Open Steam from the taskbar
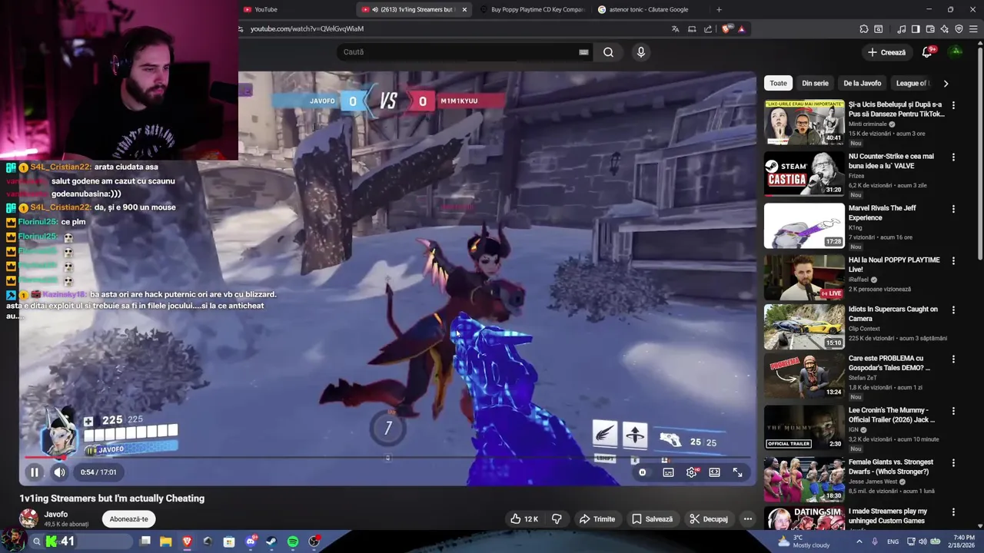 click(x=271, y=541)
